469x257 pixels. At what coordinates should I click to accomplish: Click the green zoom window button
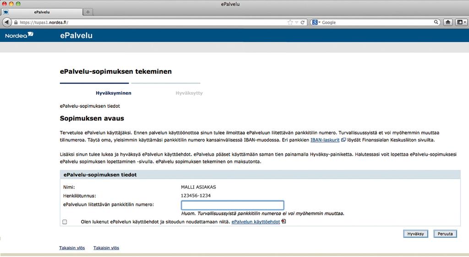coord(18,4)
